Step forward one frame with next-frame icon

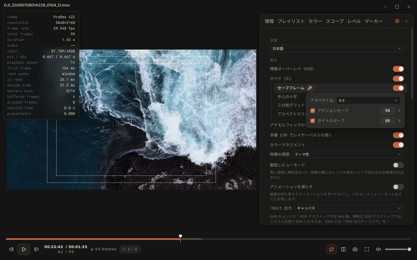[36, 249]
